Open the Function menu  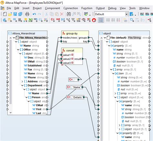pos(87,8)
